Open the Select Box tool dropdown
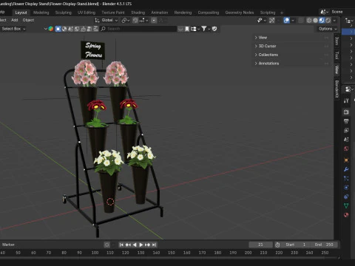 [13, 29]
